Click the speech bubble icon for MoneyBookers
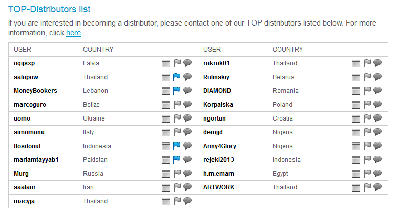This screenshot has width=398, height=214. (x=187, y=91)
